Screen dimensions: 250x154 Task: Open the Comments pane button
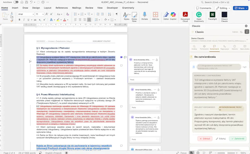click(204, 8)
